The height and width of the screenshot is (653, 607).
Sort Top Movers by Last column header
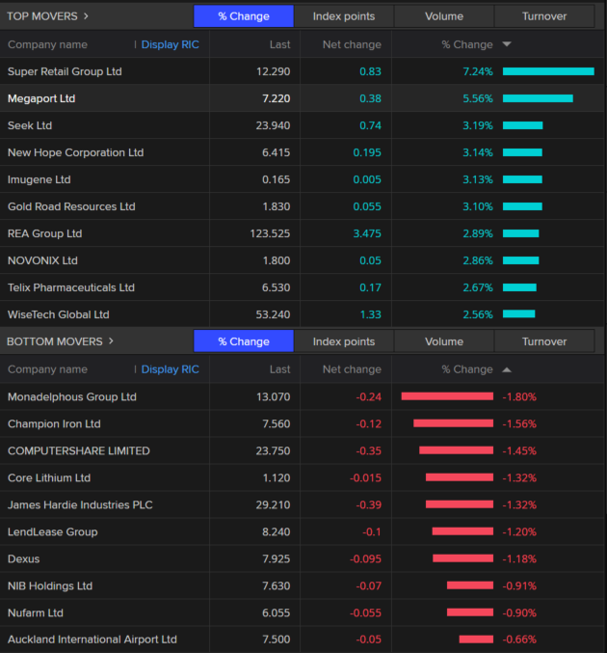279,44
